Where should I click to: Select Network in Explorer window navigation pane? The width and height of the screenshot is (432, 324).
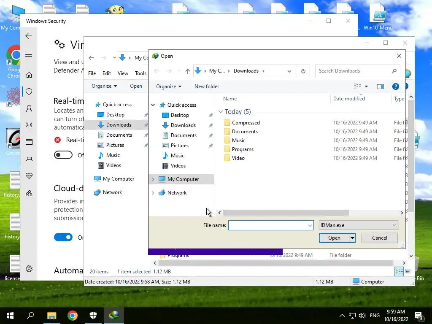point(112,192)
